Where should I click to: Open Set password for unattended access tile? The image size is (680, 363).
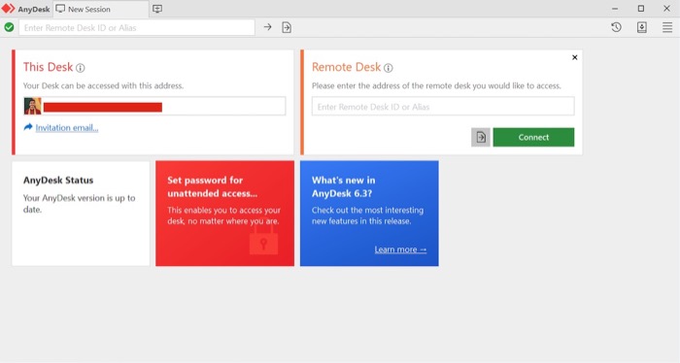[x=224, y=214]
